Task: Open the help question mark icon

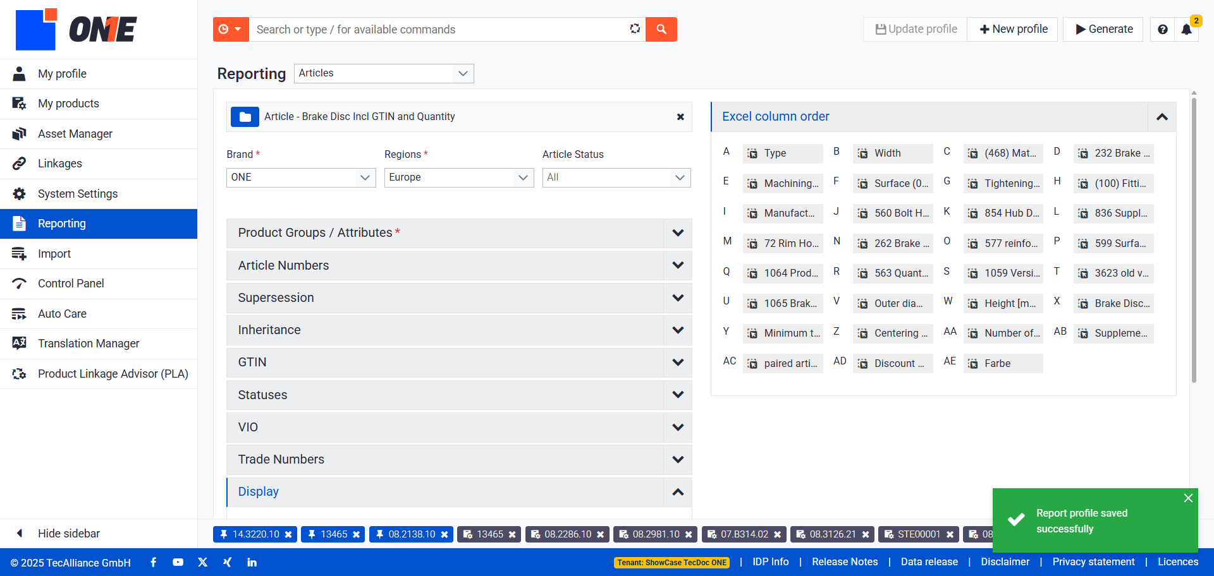Action: [1162, 29]
